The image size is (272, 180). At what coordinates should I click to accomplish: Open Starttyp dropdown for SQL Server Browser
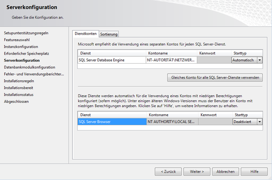click(260, 122)
